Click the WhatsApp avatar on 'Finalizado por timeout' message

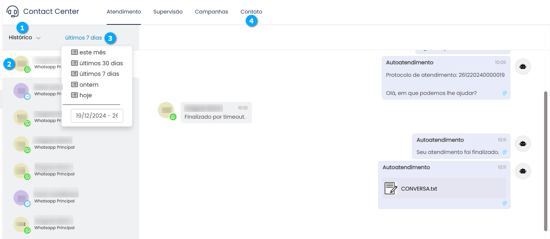167,111
